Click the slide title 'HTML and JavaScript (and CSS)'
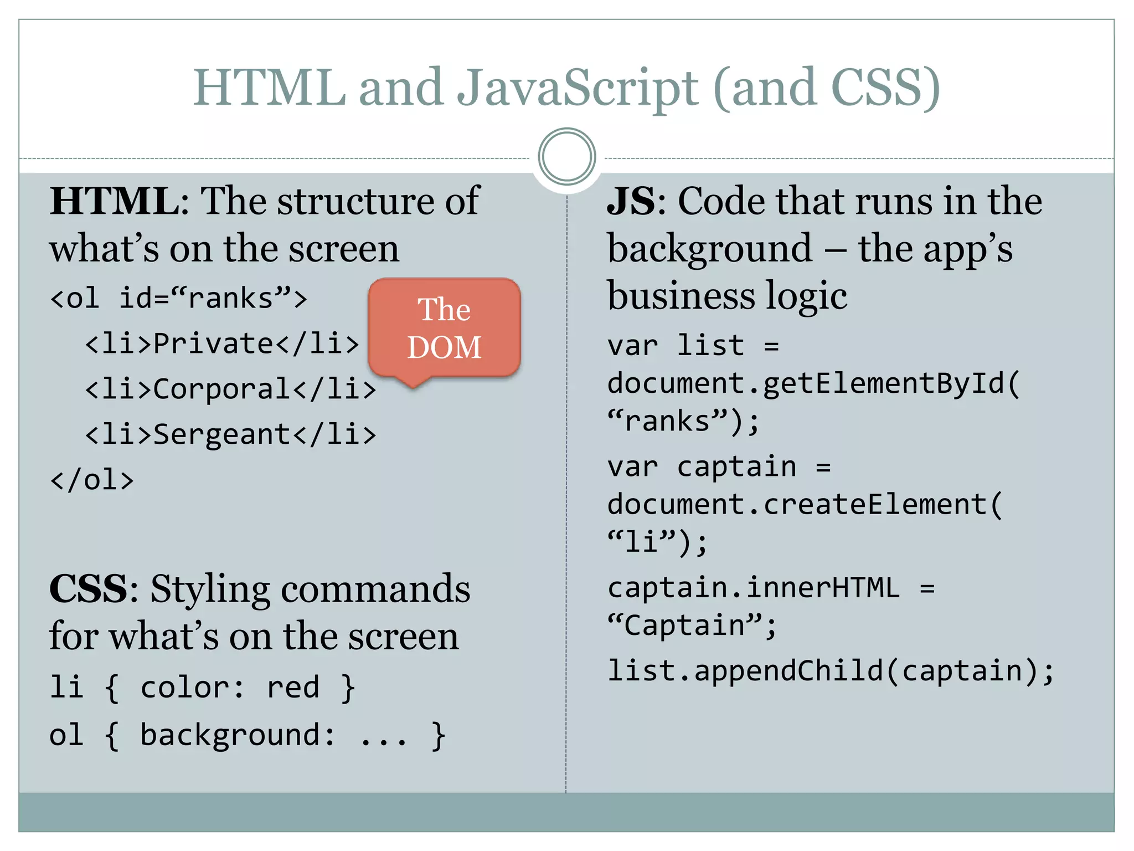Image resolution: width=1134 pixels, height=851 pixels. [566, 88]
